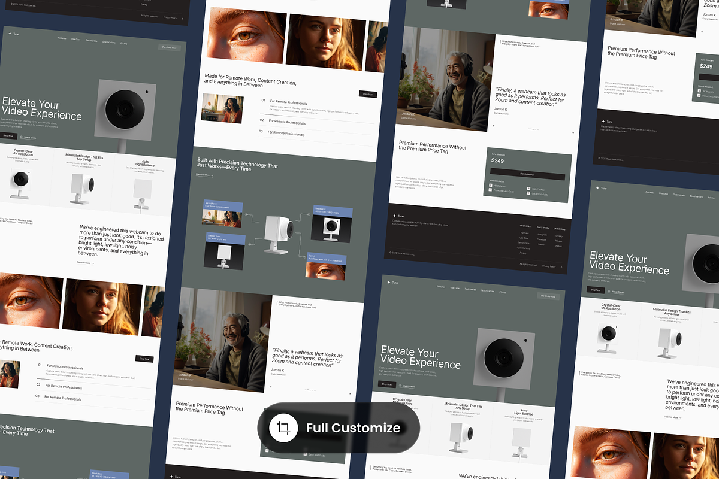The width and height of the screenshot is (719, 479).
Task: Open Testimonials in the leftmost mockup's navigation
Action: coord(92,40)
